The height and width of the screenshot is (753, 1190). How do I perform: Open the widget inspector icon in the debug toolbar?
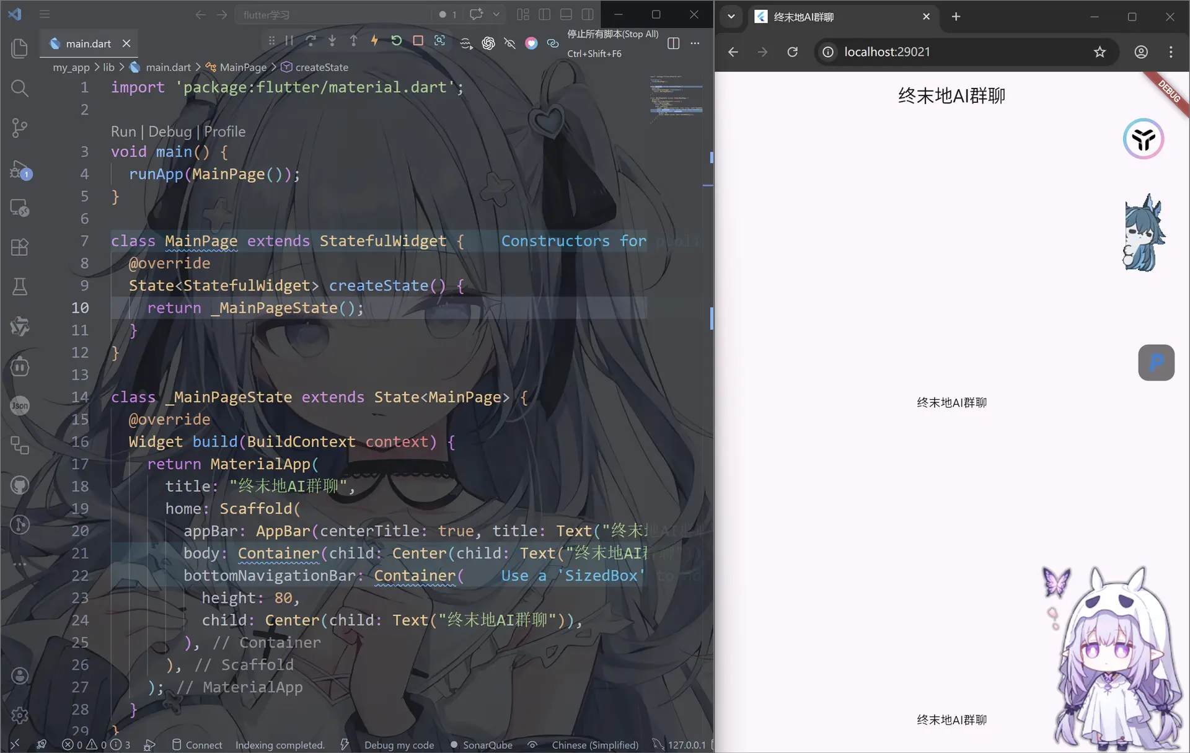(439, 41)
